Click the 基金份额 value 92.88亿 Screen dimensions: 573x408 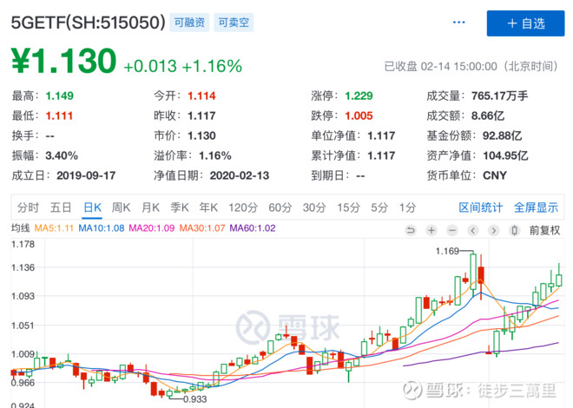502,135
